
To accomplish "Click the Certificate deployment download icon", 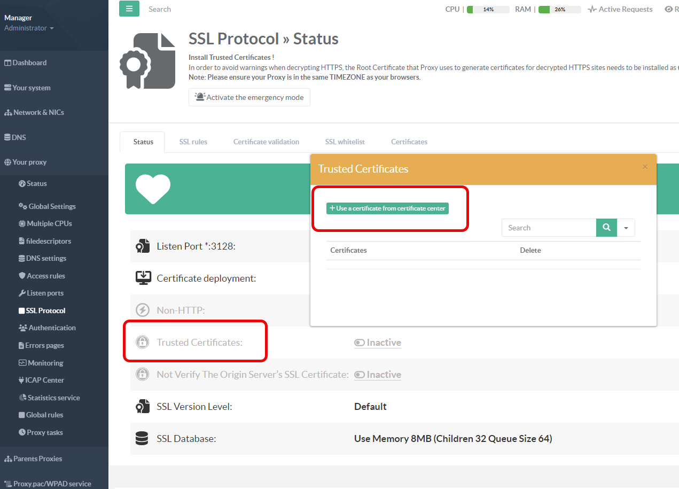I will pos(142,278).
